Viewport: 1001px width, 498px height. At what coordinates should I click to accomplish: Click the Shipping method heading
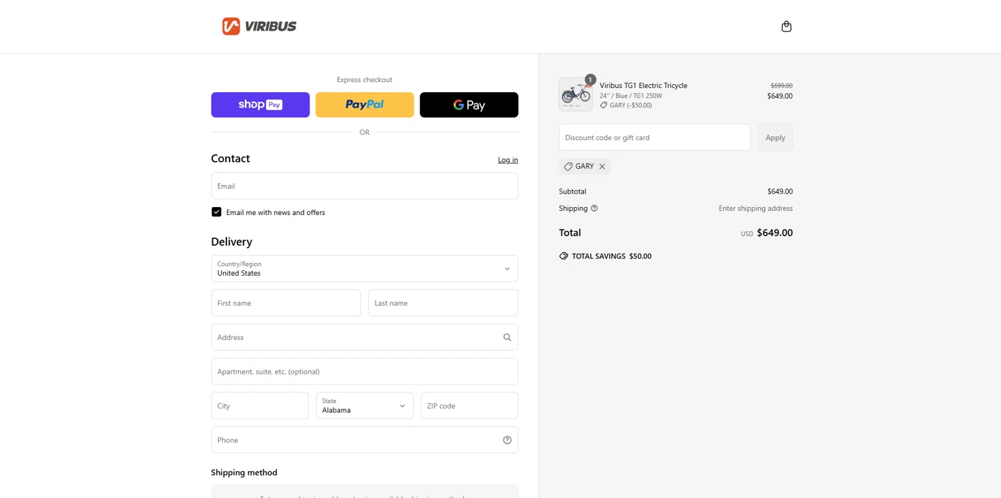coord(244,473)
